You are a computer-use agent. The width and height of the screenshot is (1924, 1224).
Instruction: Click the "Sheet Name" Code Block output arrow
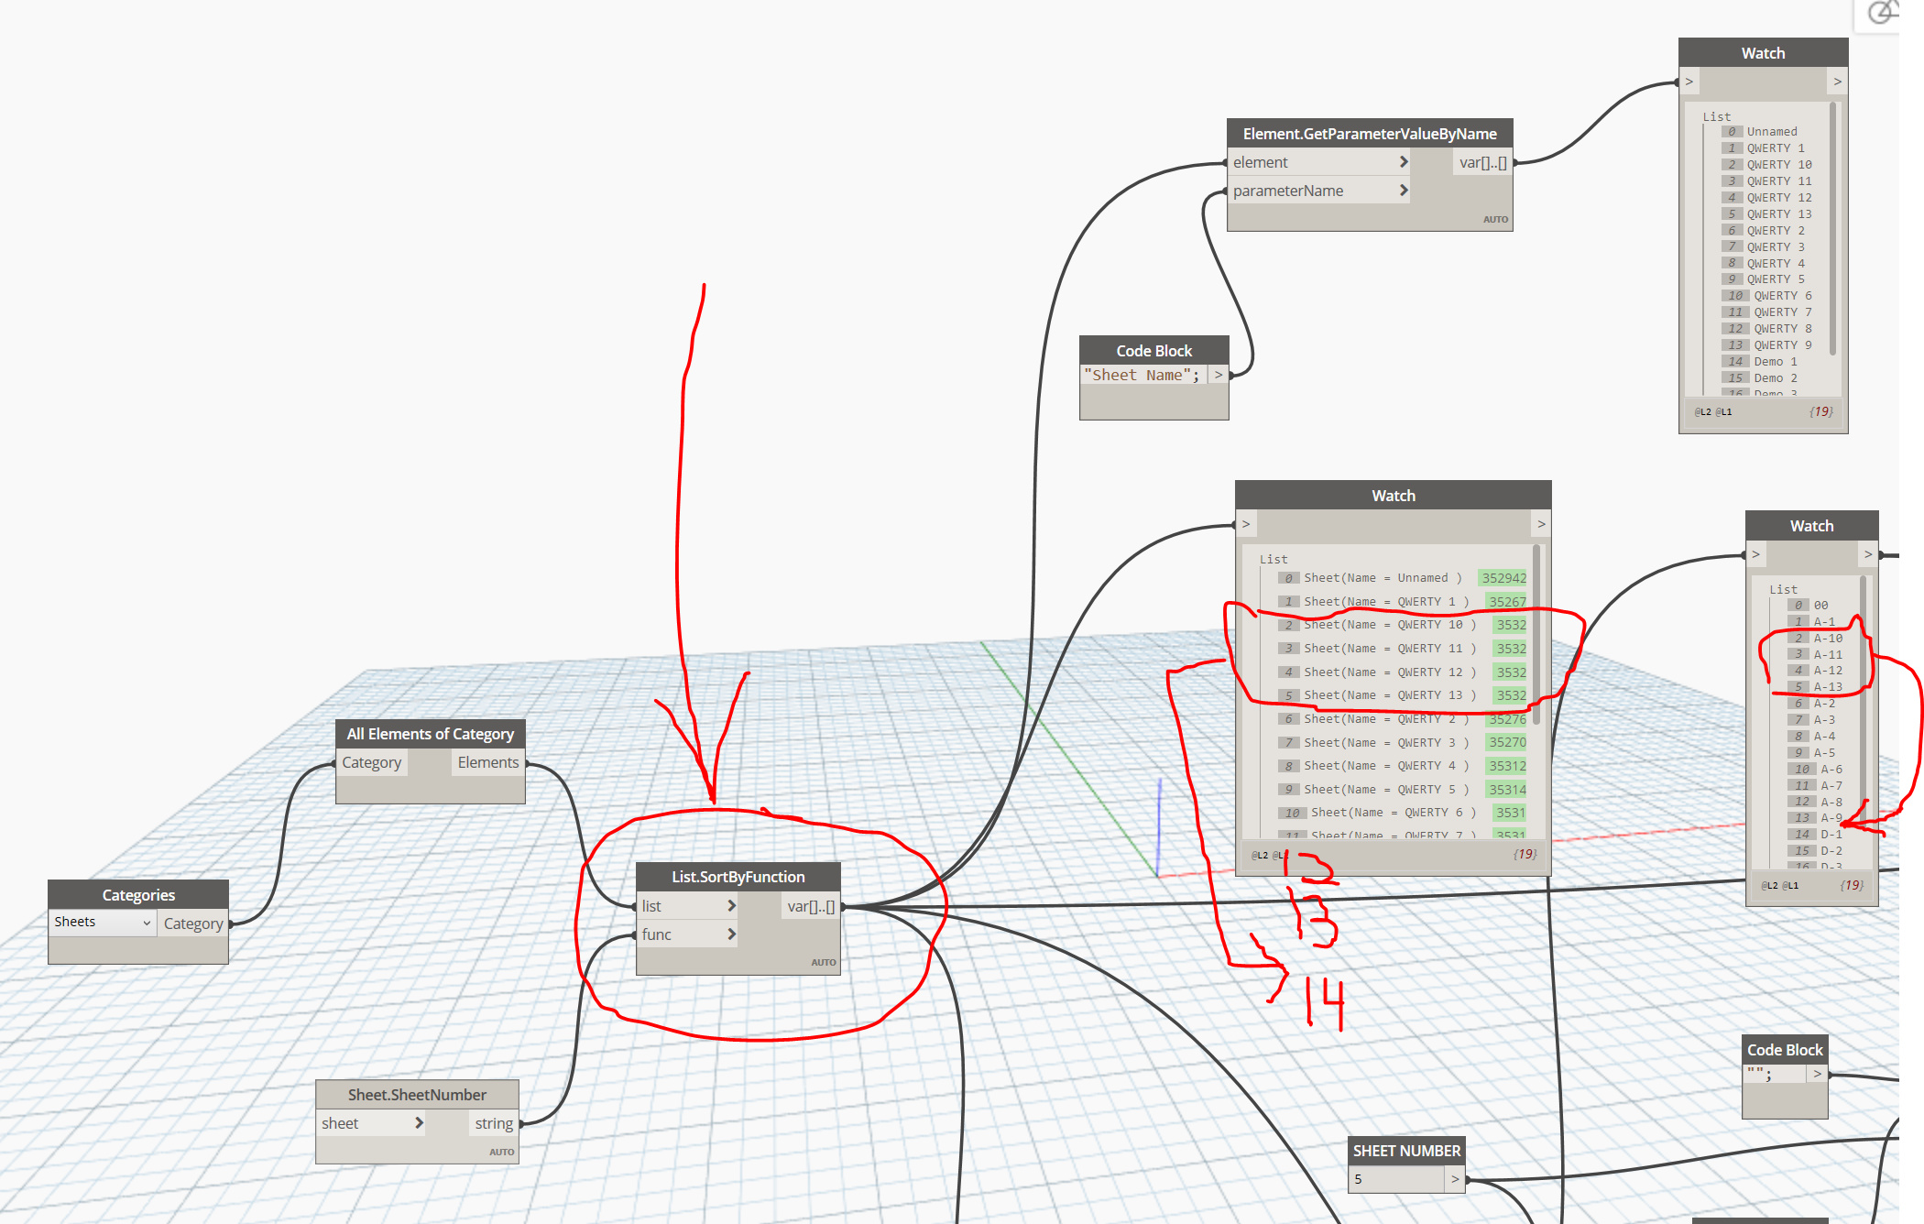[x=1218, y=375]
